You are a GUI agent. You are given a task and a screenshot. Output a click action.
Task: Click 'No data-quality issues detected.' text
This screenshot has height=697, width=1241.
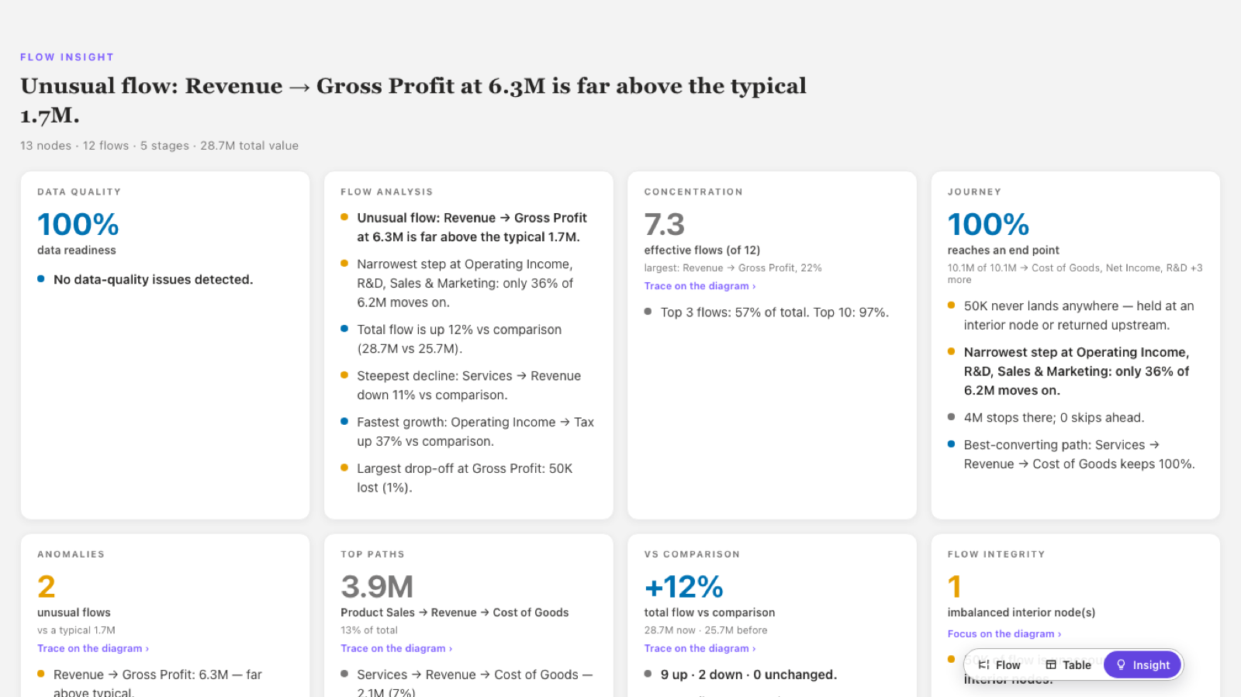tap(153, 280)
